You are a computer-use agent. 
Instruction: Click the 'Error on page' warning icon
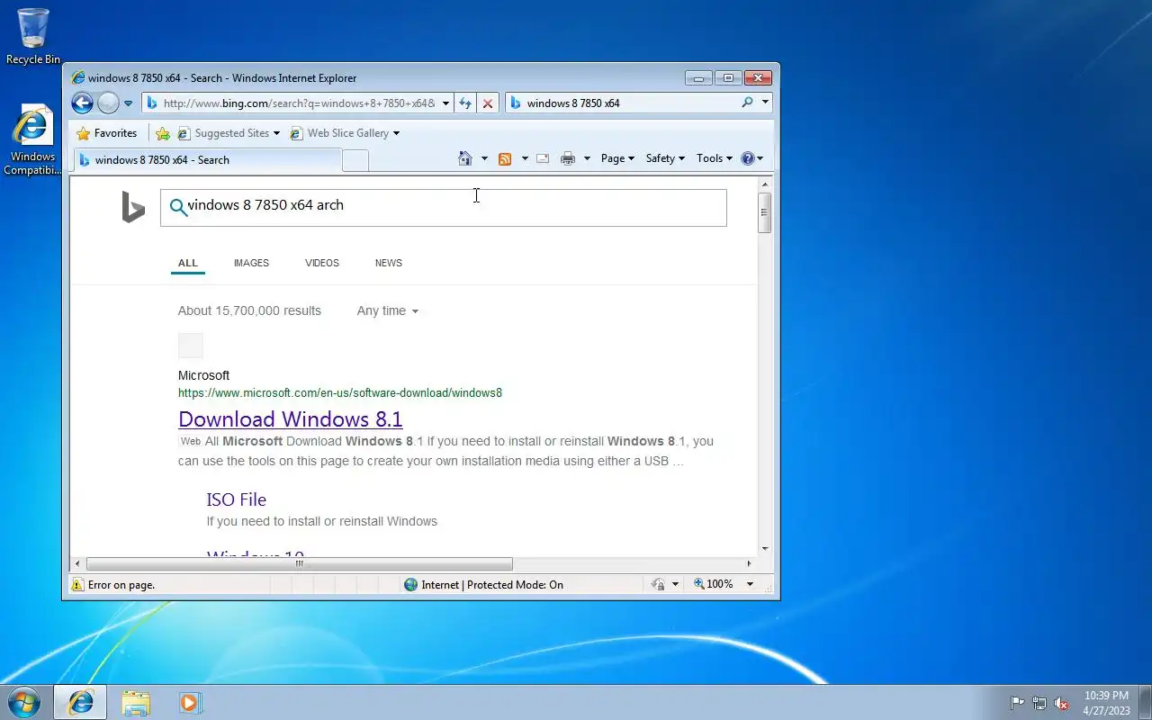point(78,585)
